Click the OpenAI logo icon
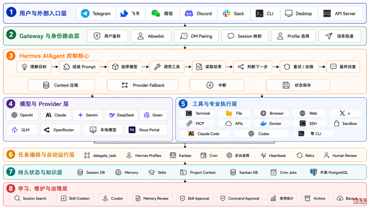This screenshot has height=208, width=370. [x=14, y=115]
